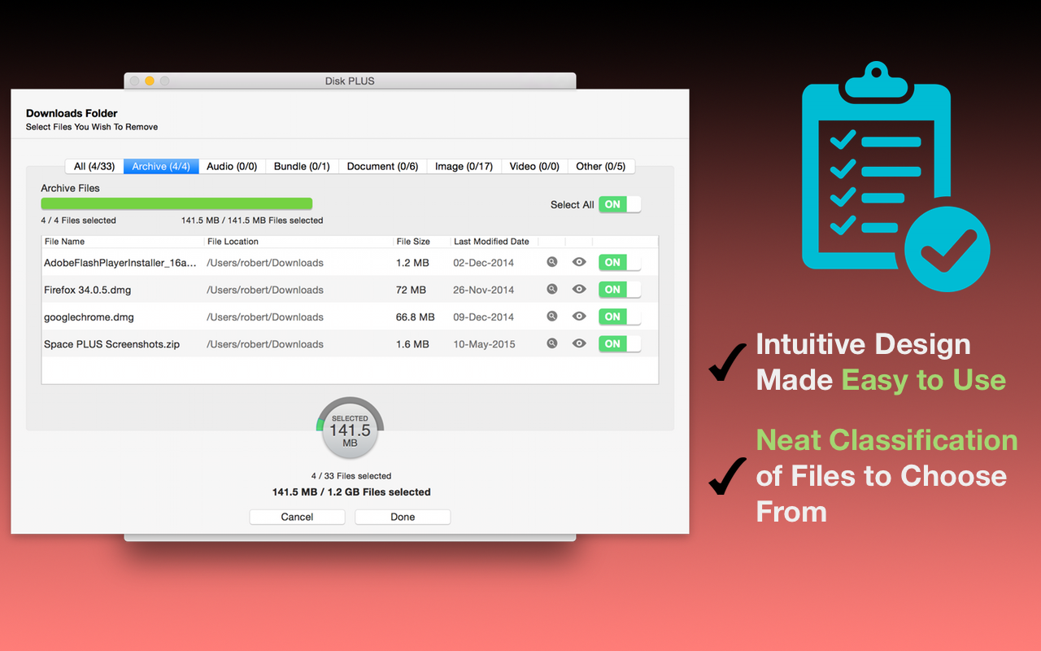Switch to the Image (0/17) tab
The height and width of the screenshot is (651, 1041).
point(464,166)
